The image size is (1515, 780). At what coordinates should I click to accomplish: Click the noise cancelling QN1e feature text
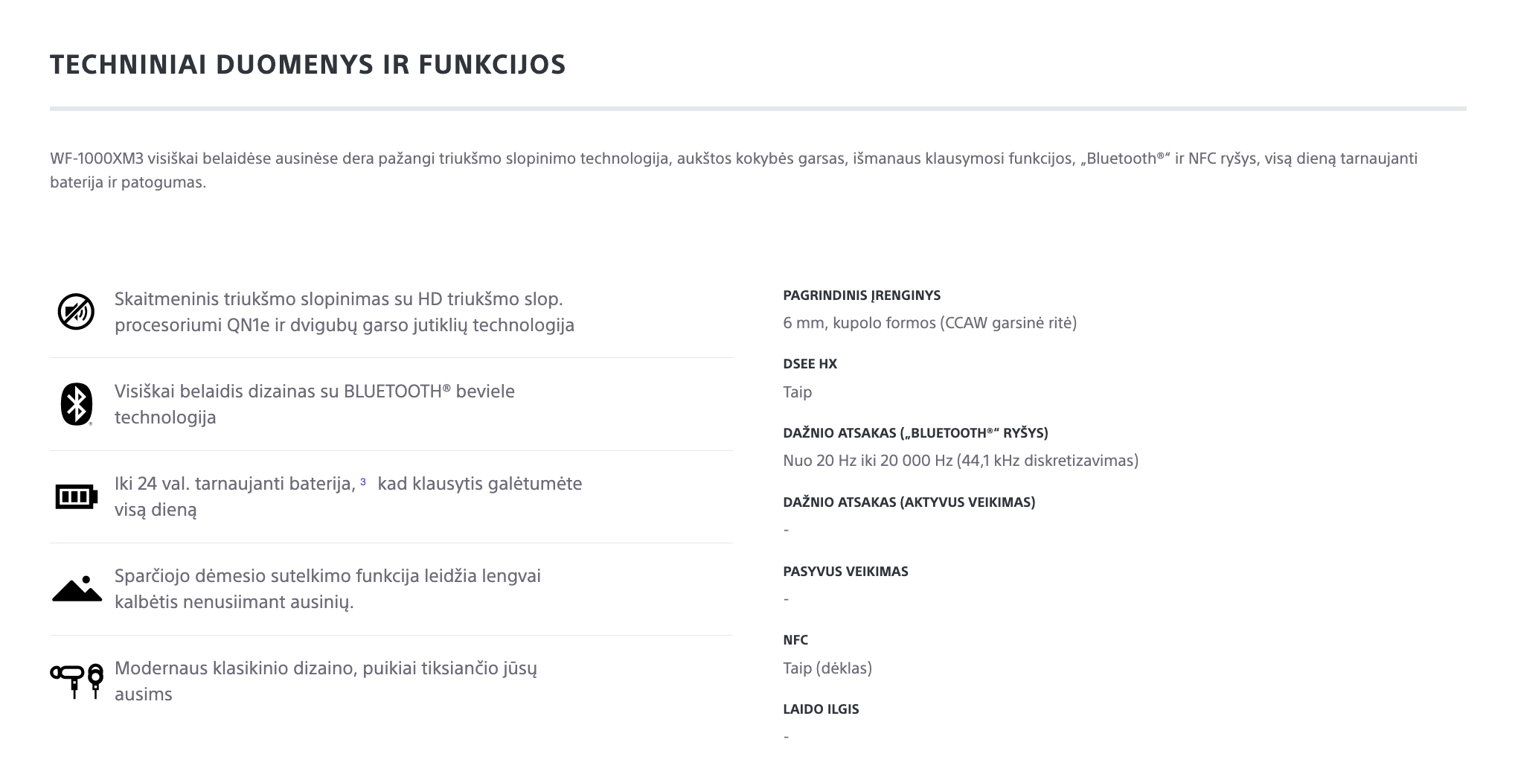(x=345, y=312)
